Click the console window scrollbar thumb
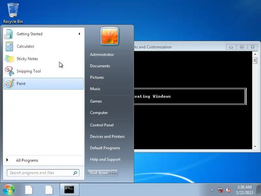This screenshot has width=261, height=196. coord(255,60)
